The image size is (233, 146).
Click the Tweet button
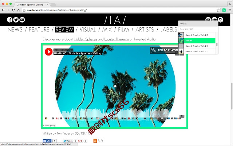(68, 141)
